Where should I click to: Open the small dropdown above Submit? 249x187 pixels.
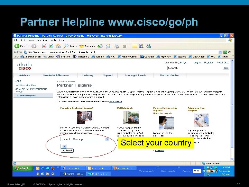pos(64,146)
